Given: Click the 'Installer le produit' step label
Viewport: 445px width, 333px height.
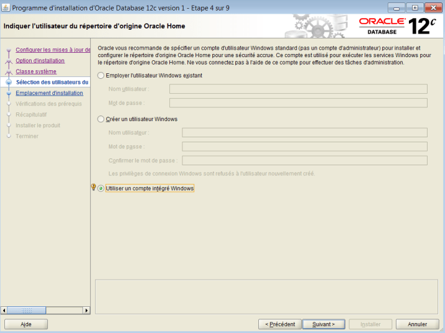Looking at the screenshot, I should point(38,125).
